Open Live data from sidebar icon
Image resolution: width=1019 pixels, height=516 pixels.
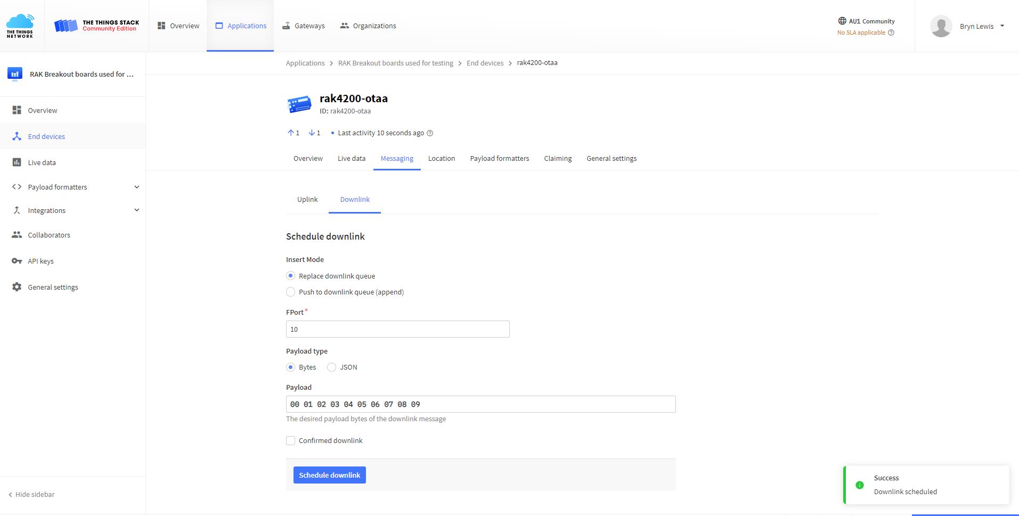[x=17, y=162]
